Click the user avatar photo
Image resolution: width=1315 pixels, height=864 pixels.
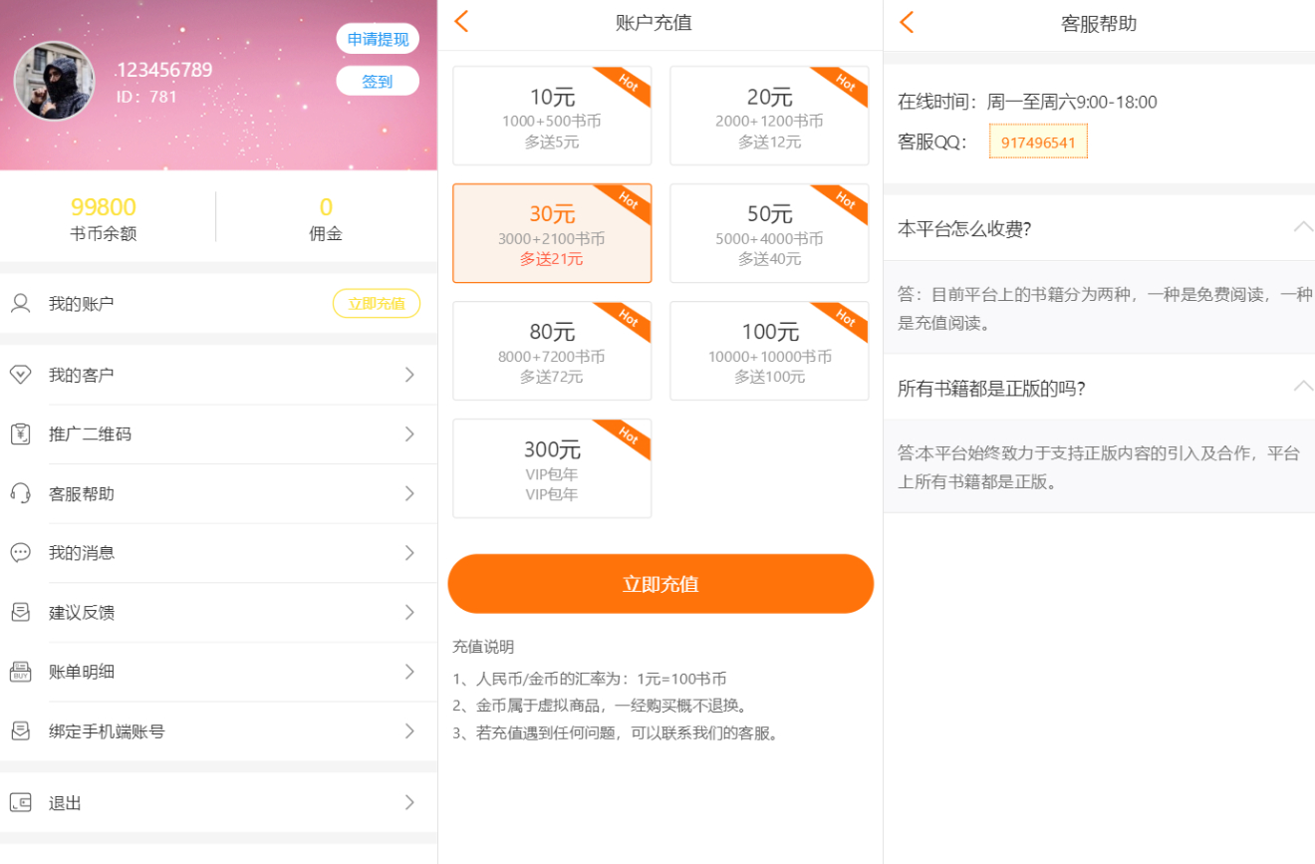coord(55,82)
